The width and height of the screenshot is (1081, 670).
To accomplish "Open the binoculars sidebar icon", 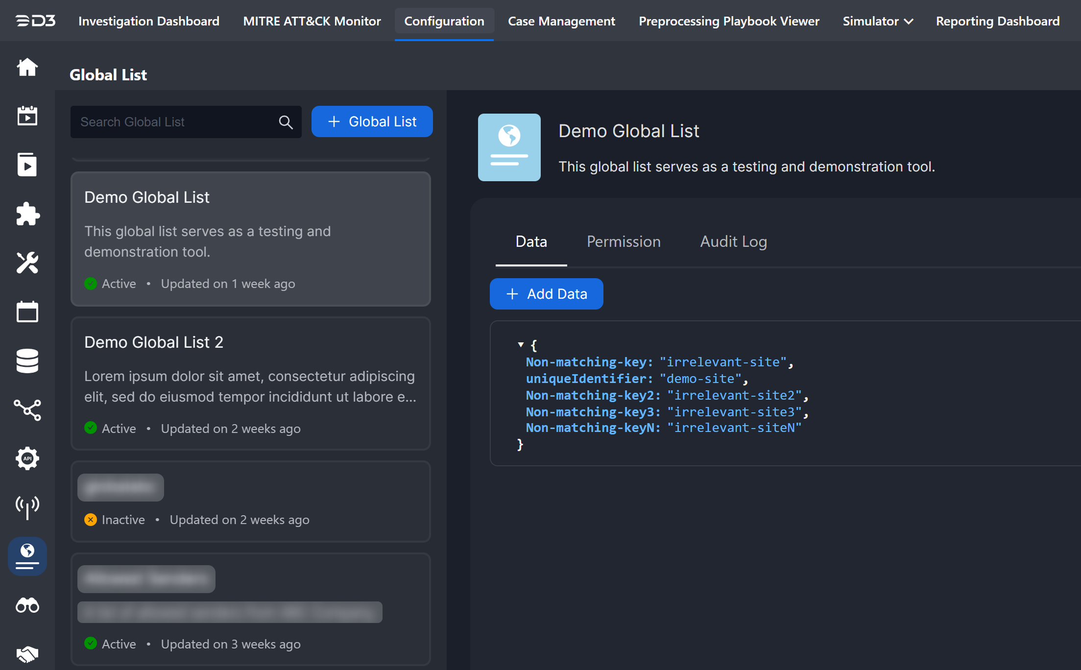I will coord(27,606).
